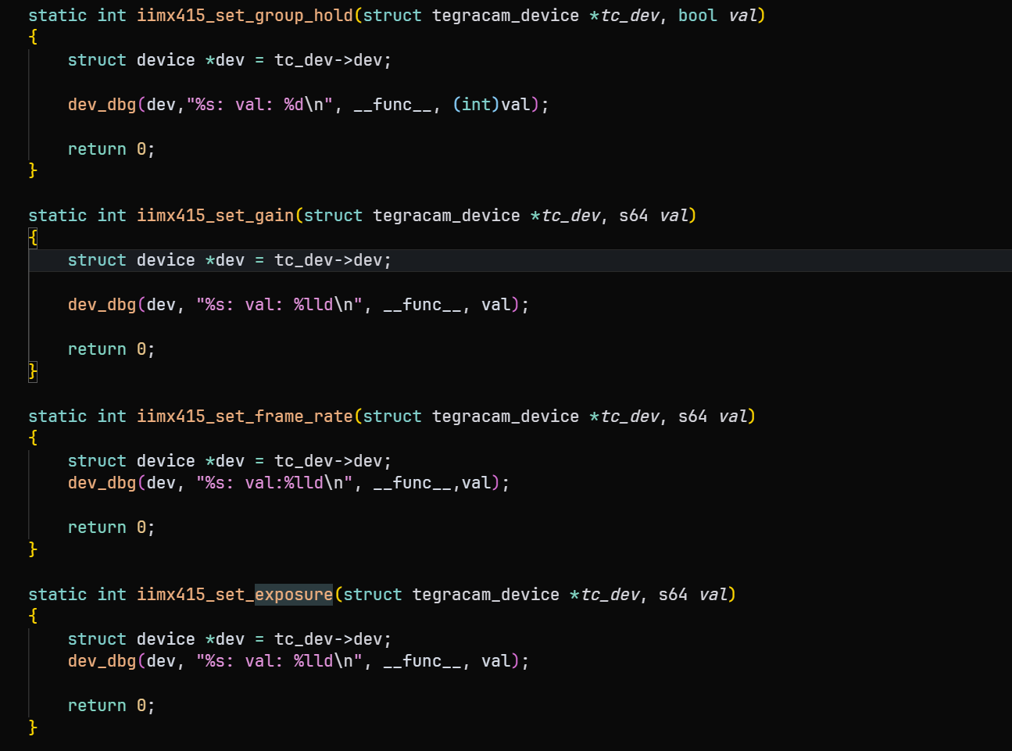Viewport: 1012px width, 751px height.
Task: Click function name iimx415_set_gain
Action: click(216, 216)
